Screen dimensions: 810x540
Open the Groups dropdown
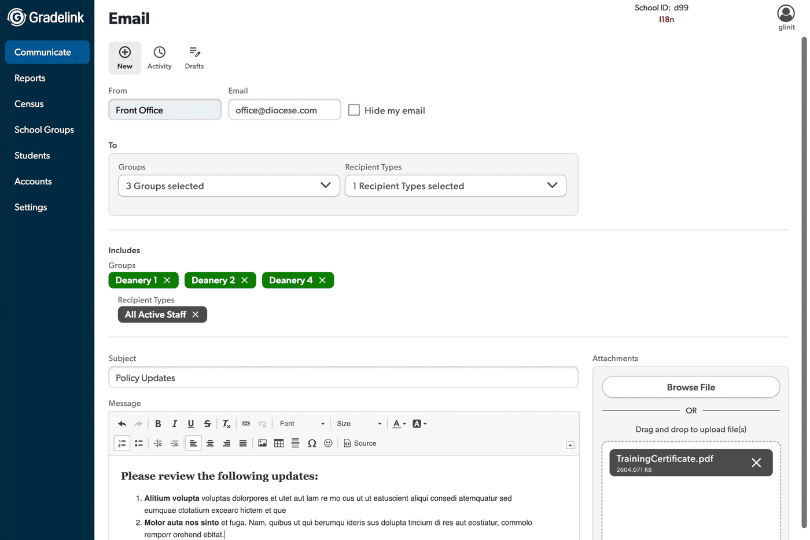click(229, 186)
